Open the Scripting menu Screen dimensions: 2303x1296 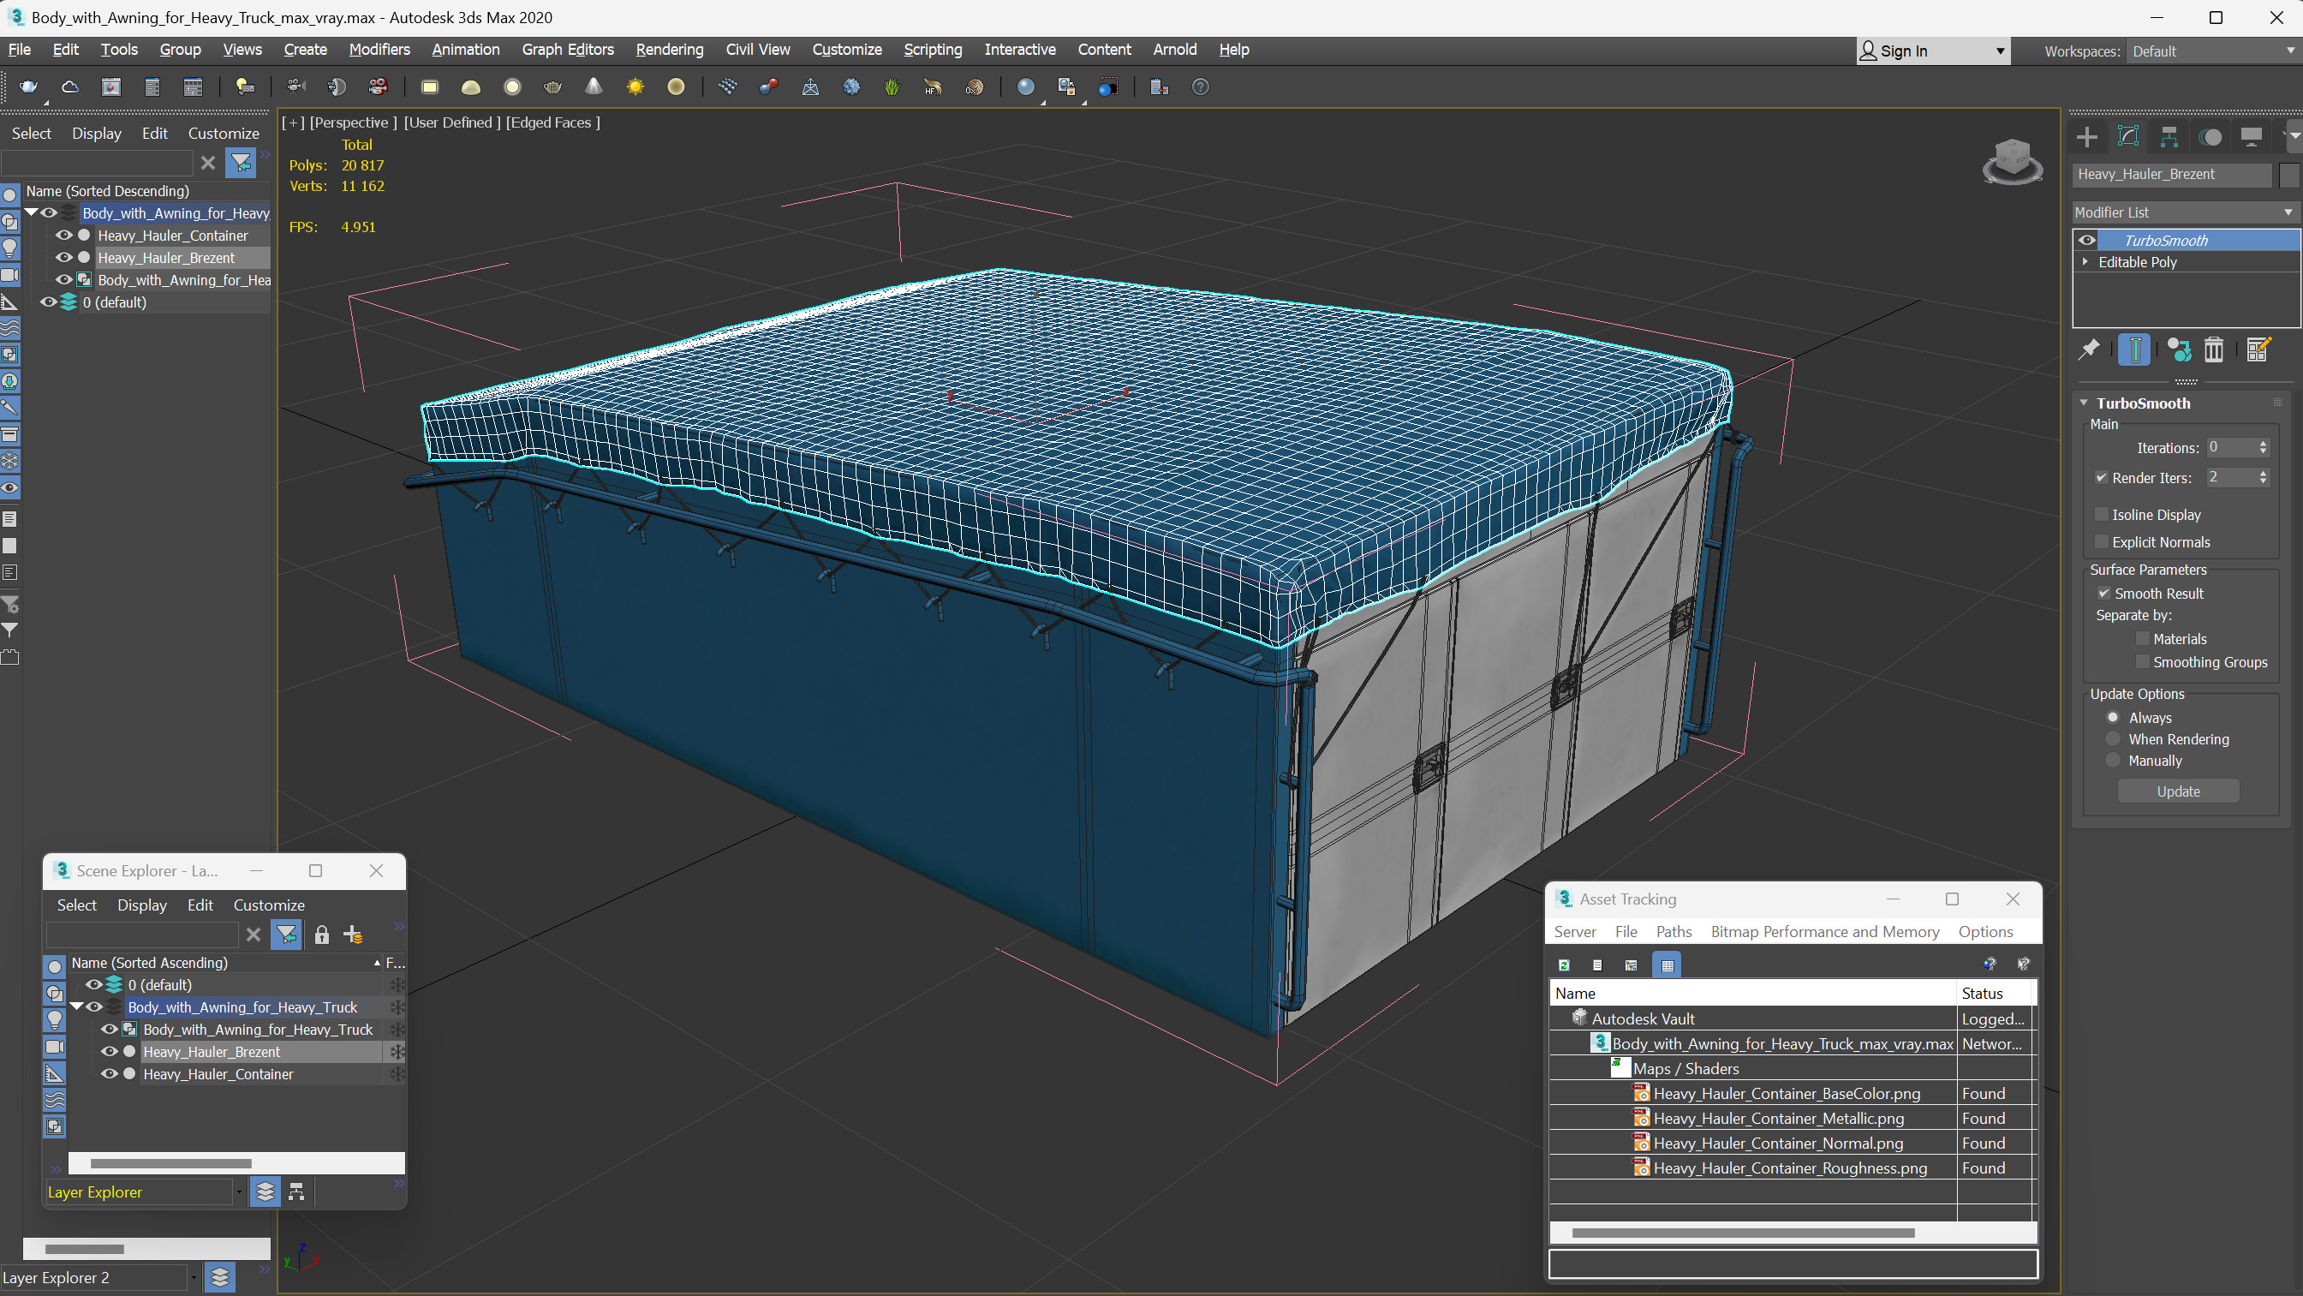[x=933, y=49]
